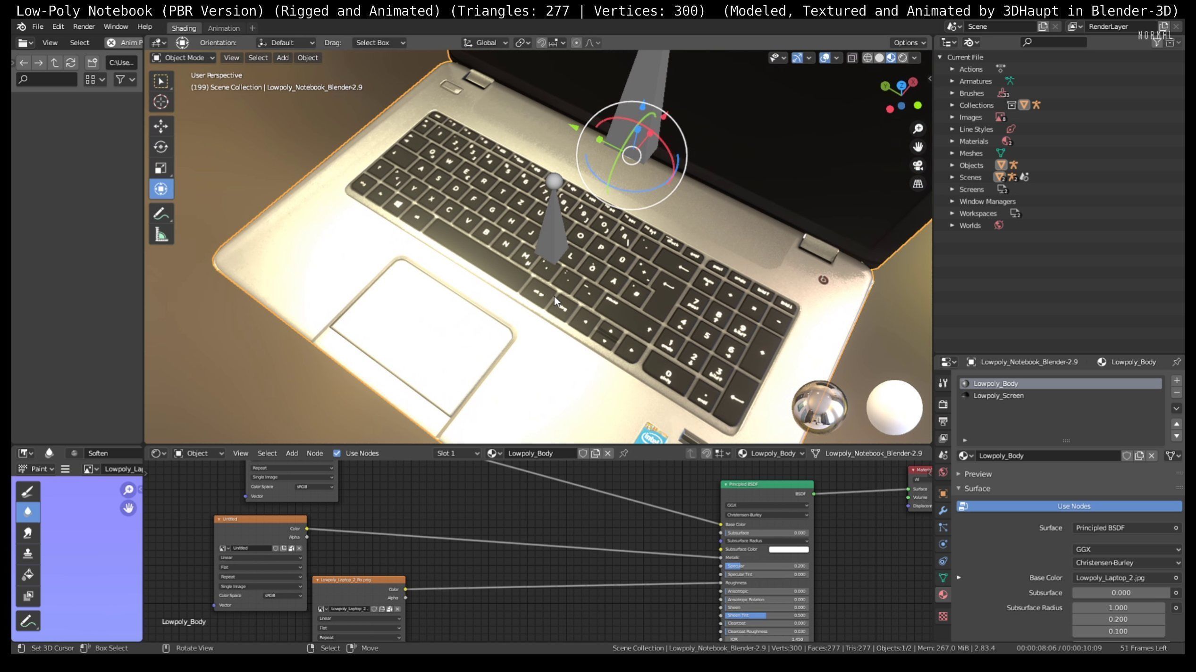The width and height of the screenshot is (1196, 672).
Task: Switch to rendered viewport shading
Action: (902, 58)
